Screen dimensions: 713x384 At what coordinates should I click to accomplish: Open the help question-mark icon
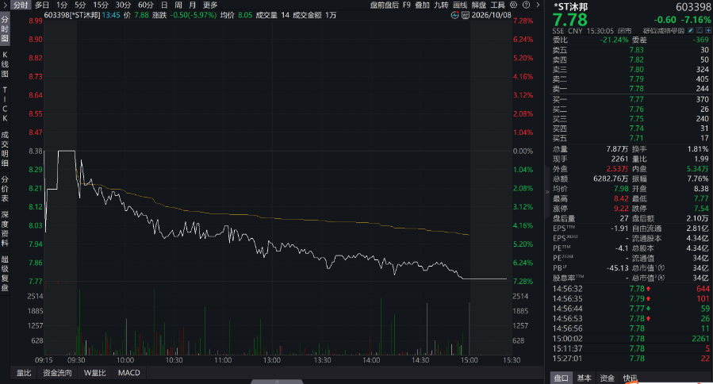526,5
